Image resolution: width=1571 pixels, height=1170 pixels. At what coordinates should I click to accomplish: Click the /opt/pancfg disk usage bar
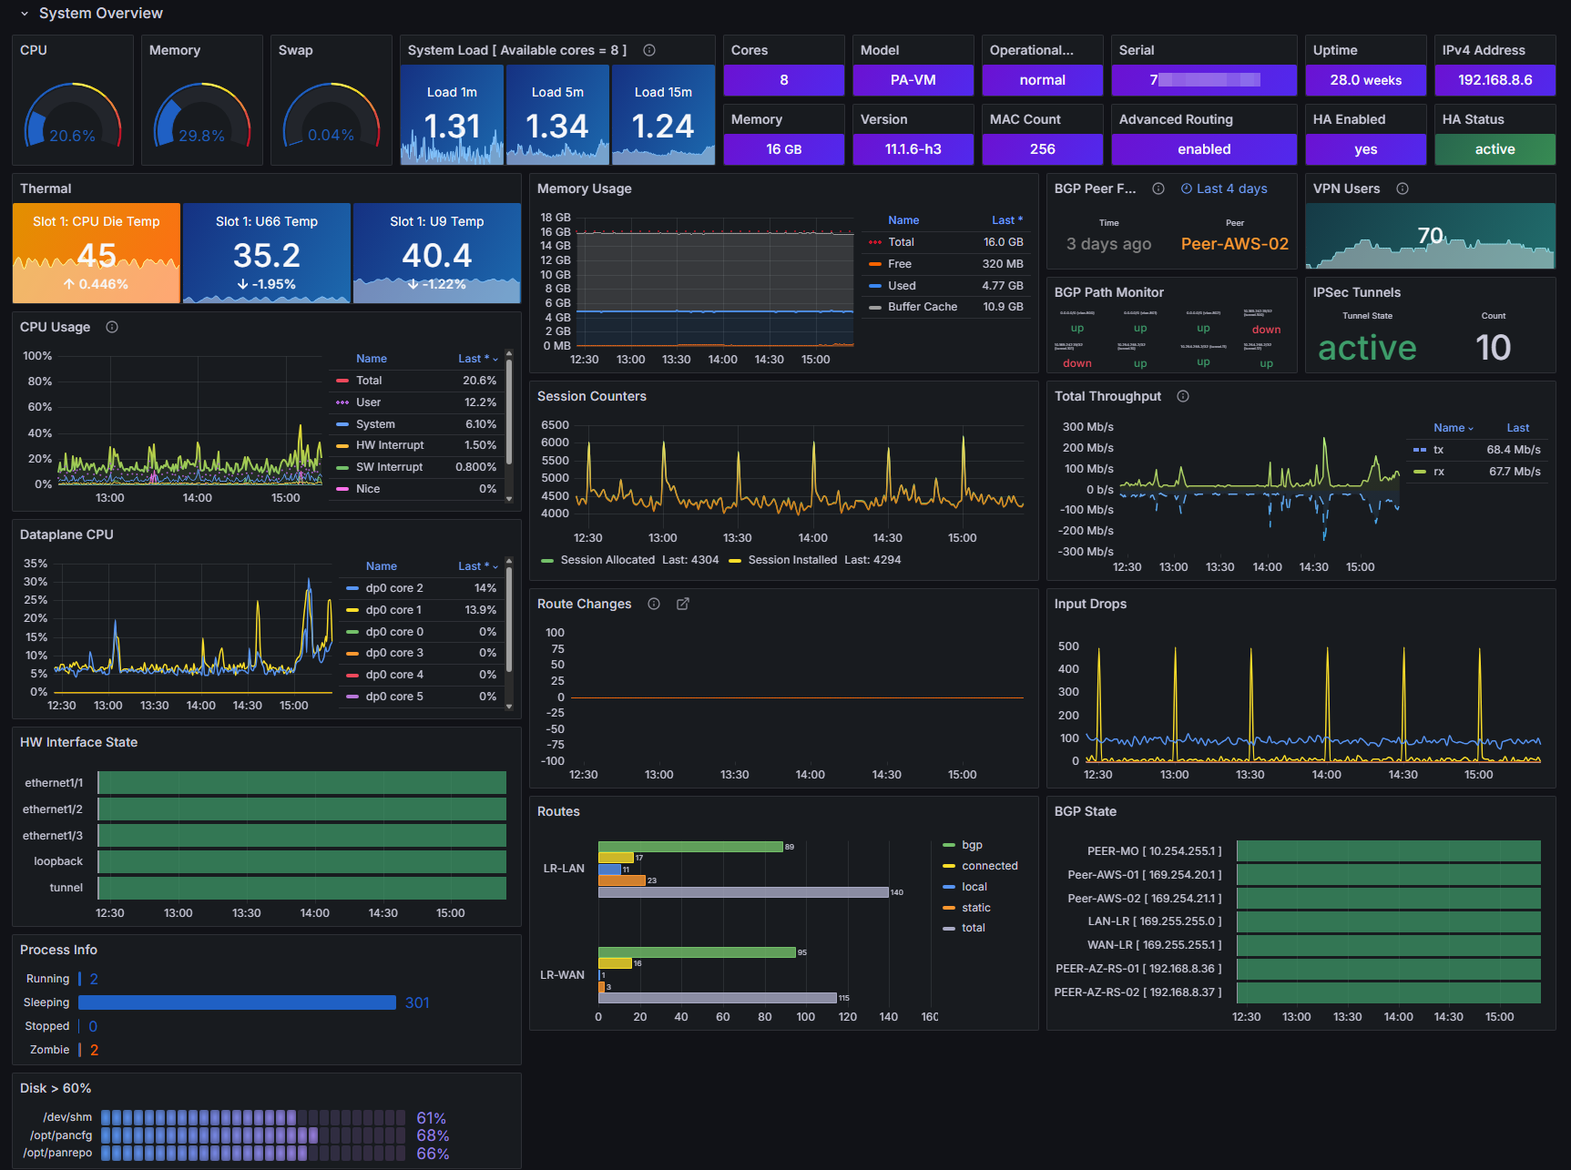(x=253, y=1135)
